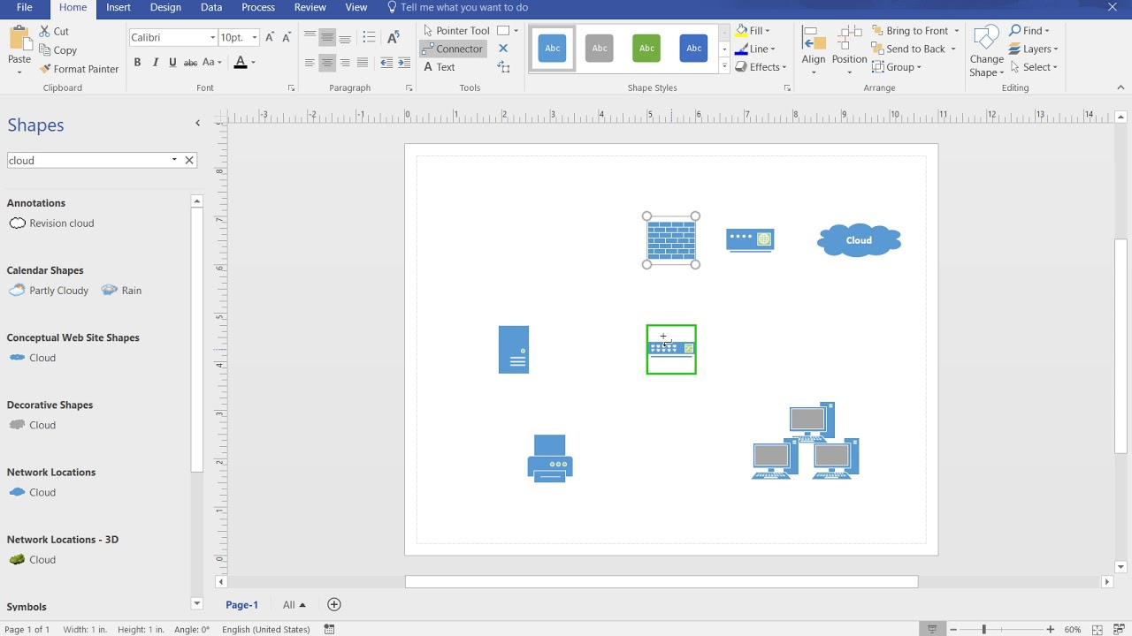Select the Connector tool

(x=453, y=49)
